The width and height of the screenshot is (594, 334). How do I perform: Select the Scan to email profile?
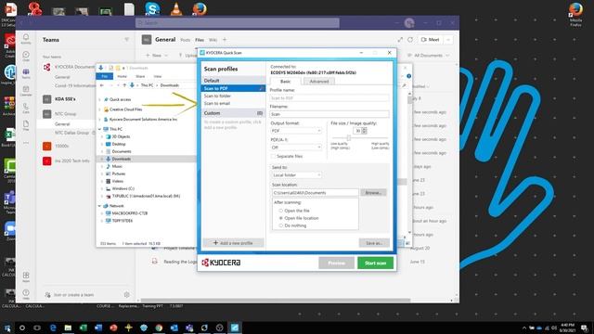[x=217, y=103]
